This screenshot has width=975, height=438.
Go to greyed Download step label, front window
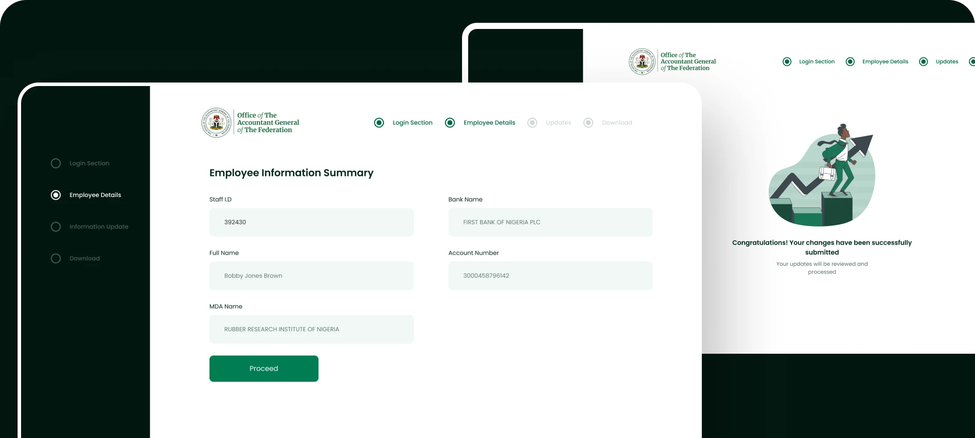tap(617, 122)
